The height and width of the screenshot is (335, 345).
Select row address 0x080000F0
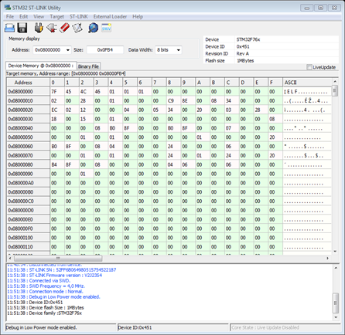pos(28,228)
